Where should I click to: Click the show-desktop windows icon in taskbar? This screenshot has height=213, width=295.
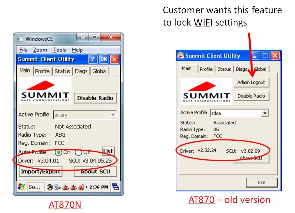115,187
